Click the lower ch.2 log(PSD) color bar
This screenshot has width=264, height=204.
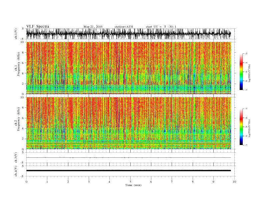241,127
